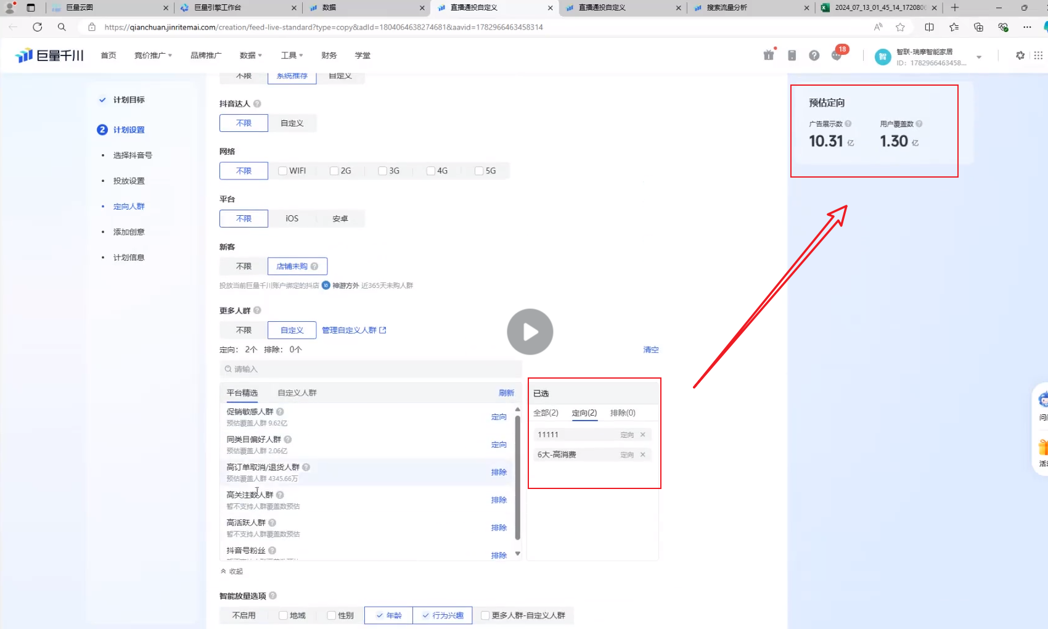Click help icon beside 促销敏感人群
Screen dimensions: 1048x629
(280, 412)
